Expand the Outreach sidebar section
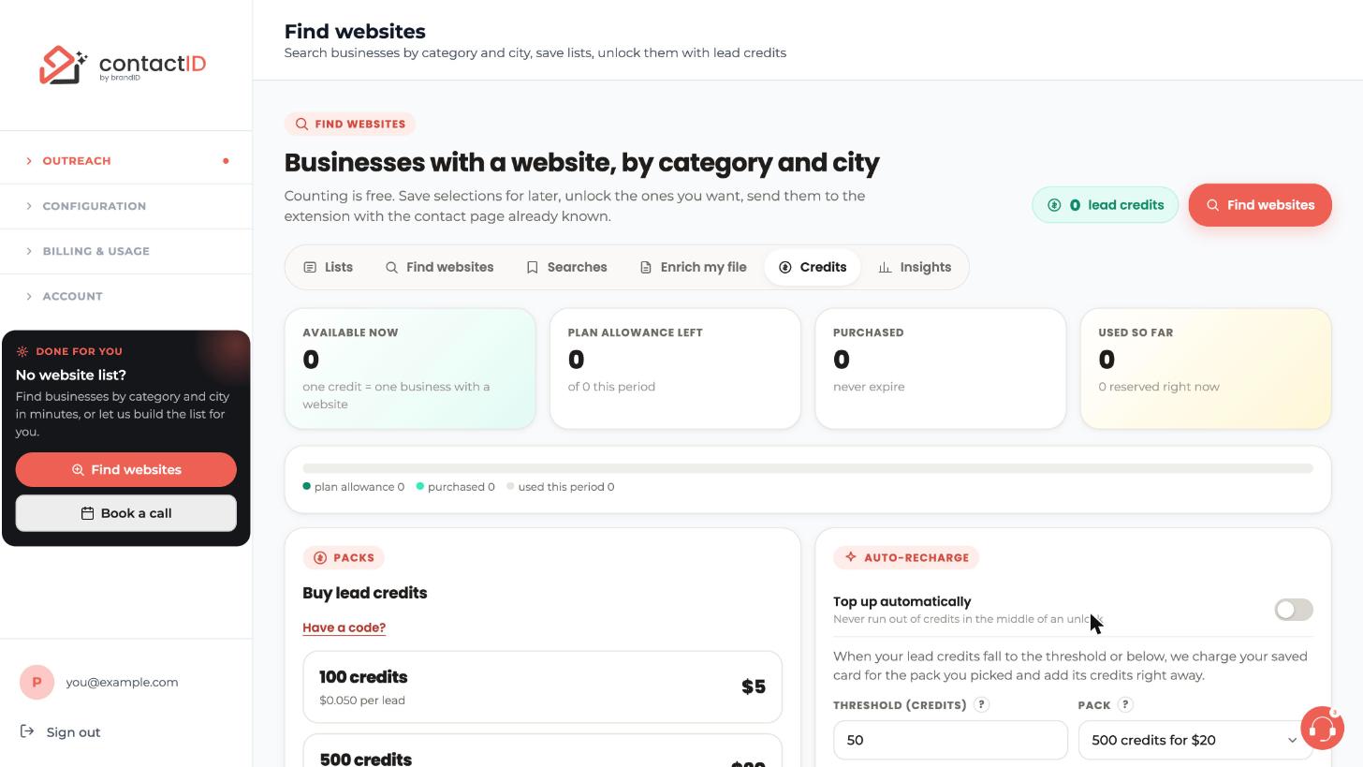Screen dimensions: 1363x767 (125, 161)
